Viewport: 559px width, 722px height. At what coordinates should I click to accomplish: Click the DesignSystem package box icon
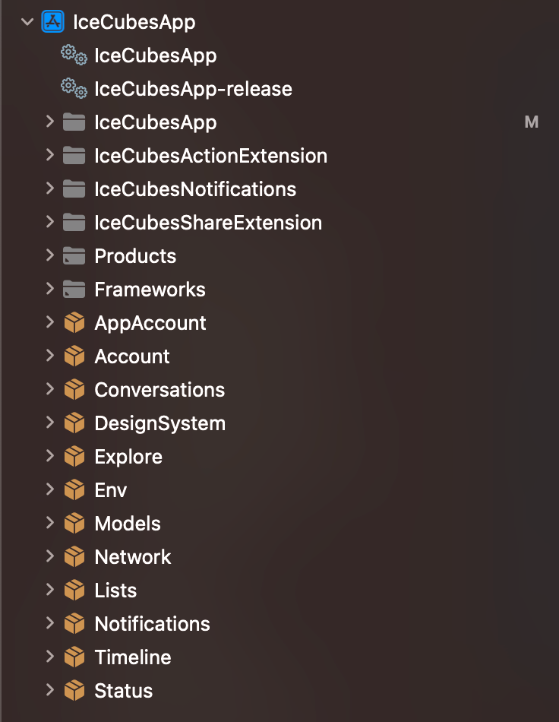pyautogui.click(x=74, y=423)
